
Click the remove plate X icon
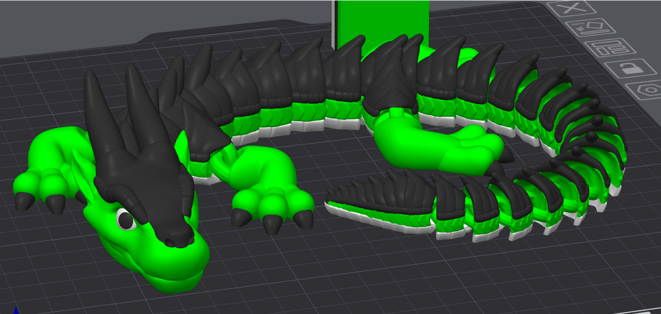pos(570,8)
